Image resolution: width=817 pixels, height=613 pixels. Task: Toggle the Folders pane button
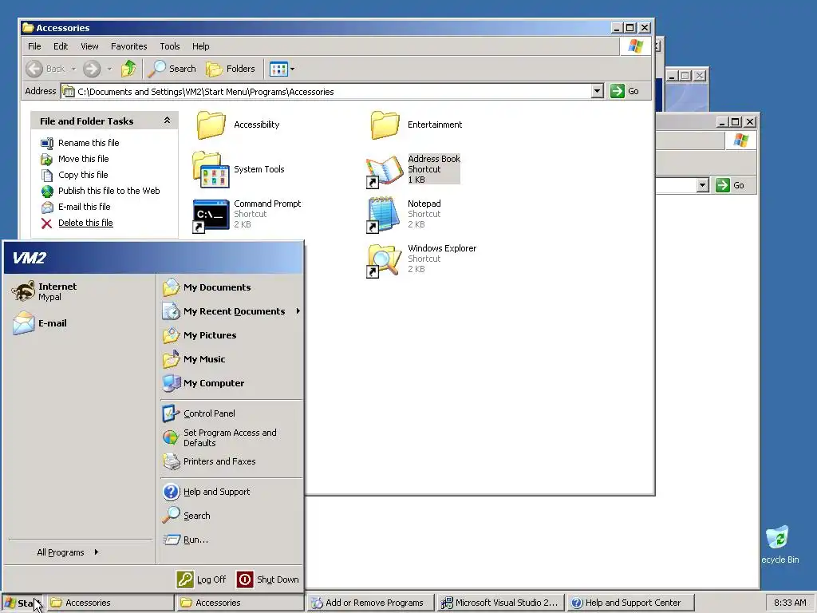(x=231, y=69)
